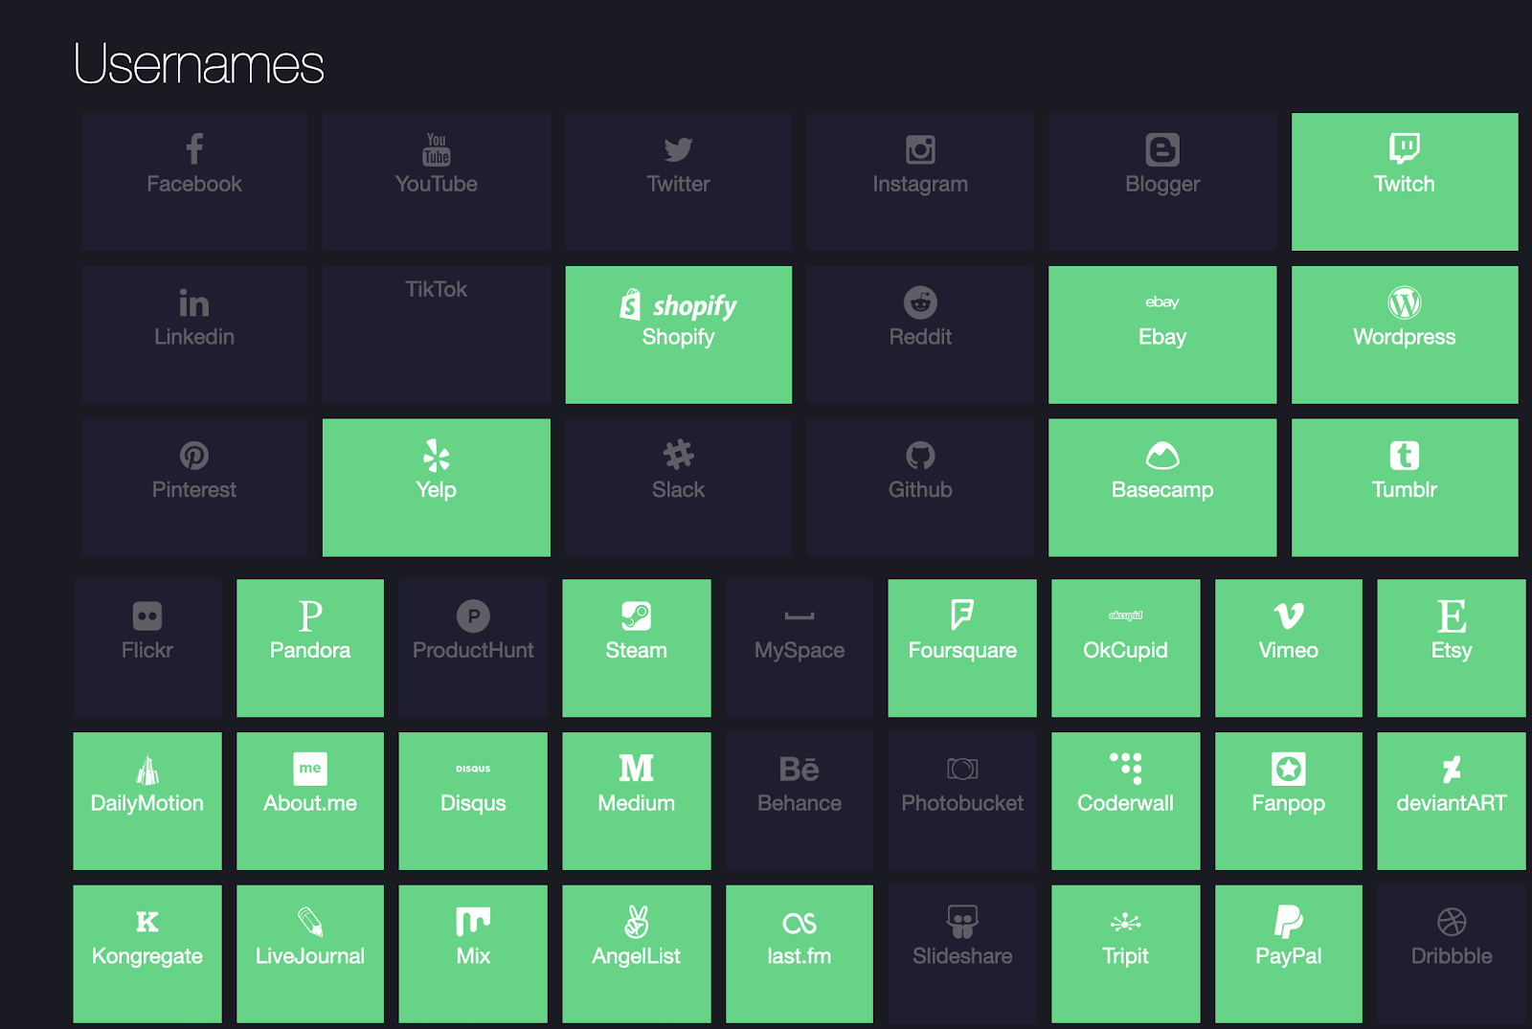1532x1029 pixels.
Task: Select the LiveJournal pencil icon
Action: pos(310,922)
